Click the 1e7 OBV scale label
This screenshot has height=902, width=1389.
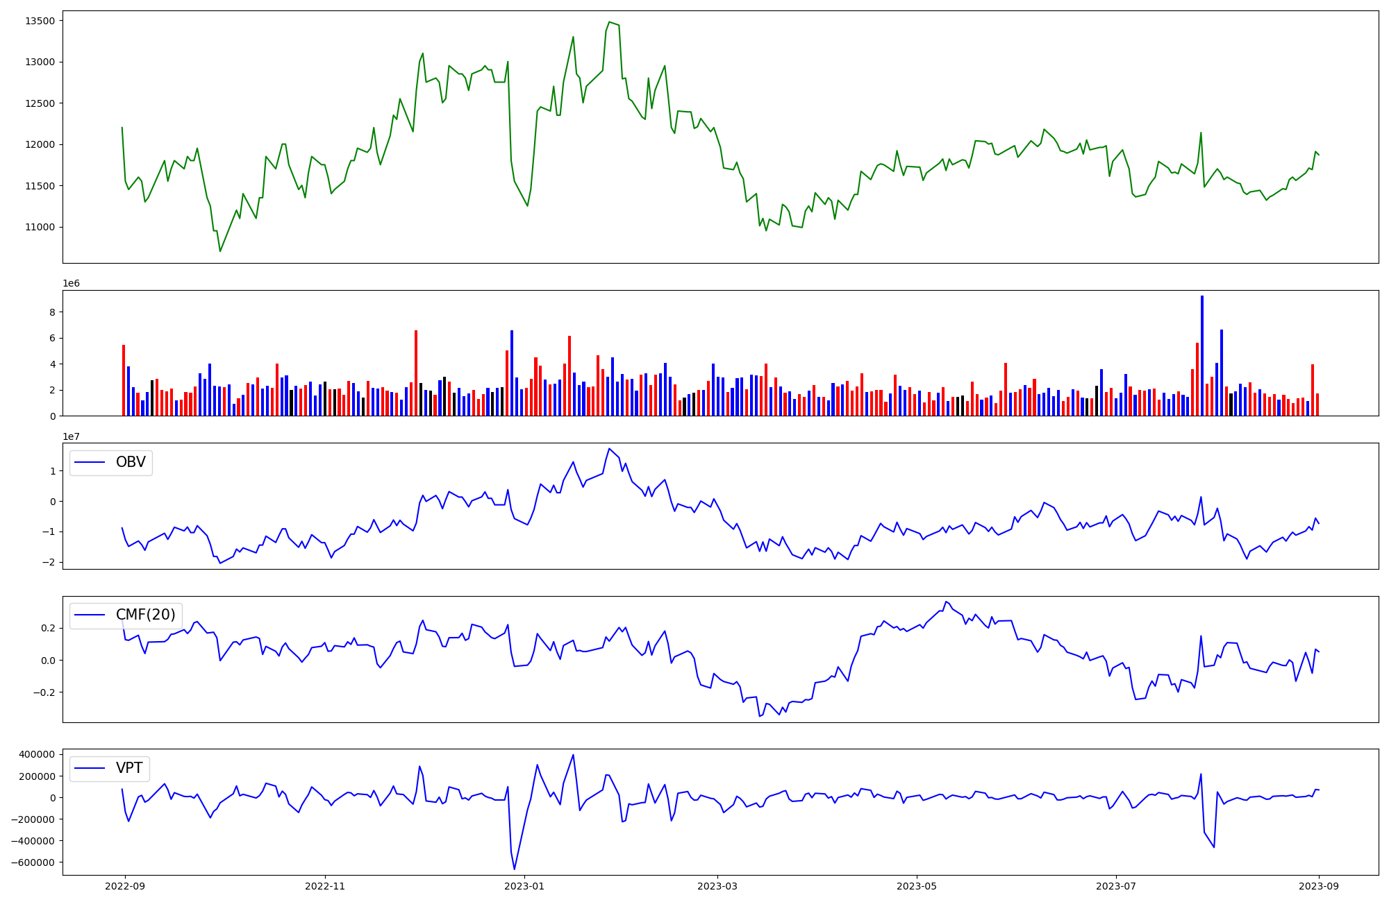pyautogui.click(x=71, y=436)
